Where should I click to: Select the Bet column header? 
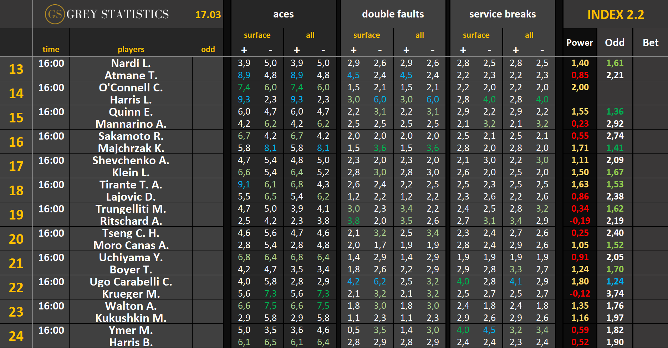click(651, 42)
